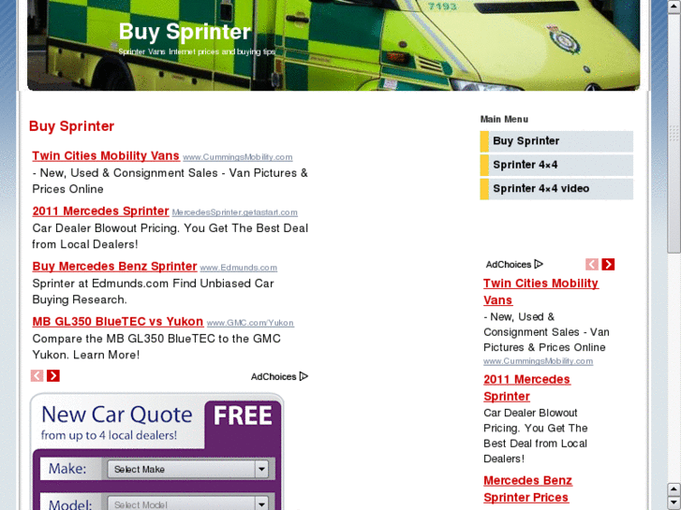Open MB GL350 BlueTEC vs Yukon link
The image size is (681, 510).
[118, 322]
